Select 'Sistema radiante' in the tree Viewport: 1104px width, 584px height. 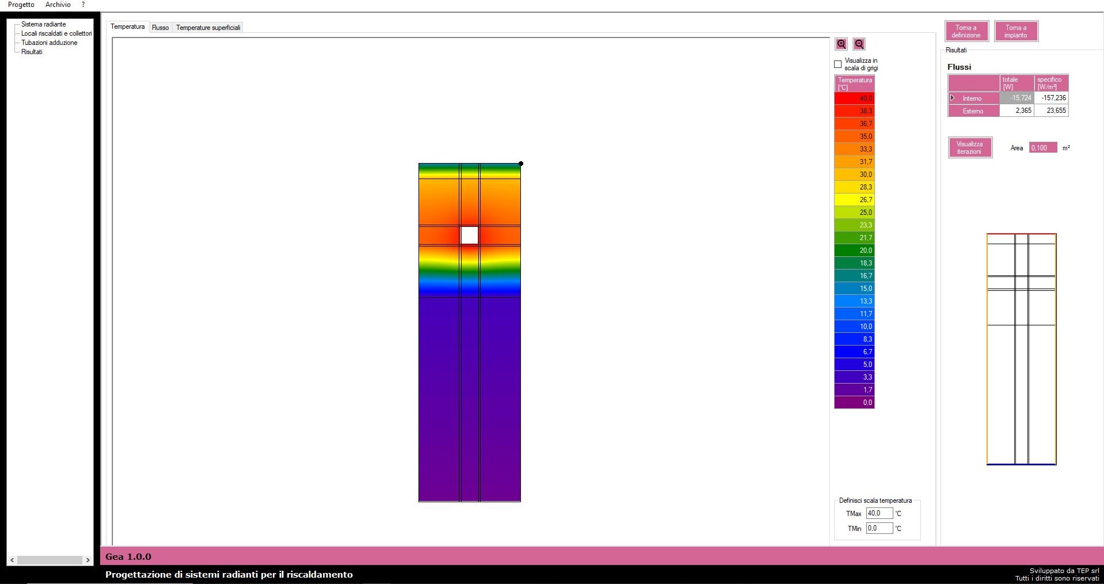point(44,24)
